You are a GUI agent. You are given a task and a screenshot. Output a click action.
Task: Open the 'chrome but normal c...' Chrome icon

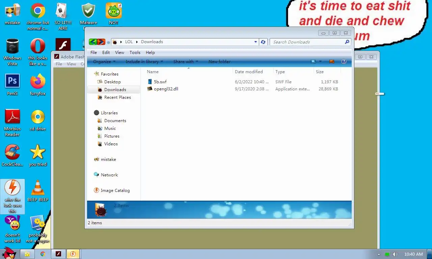[x=38, y=16]
